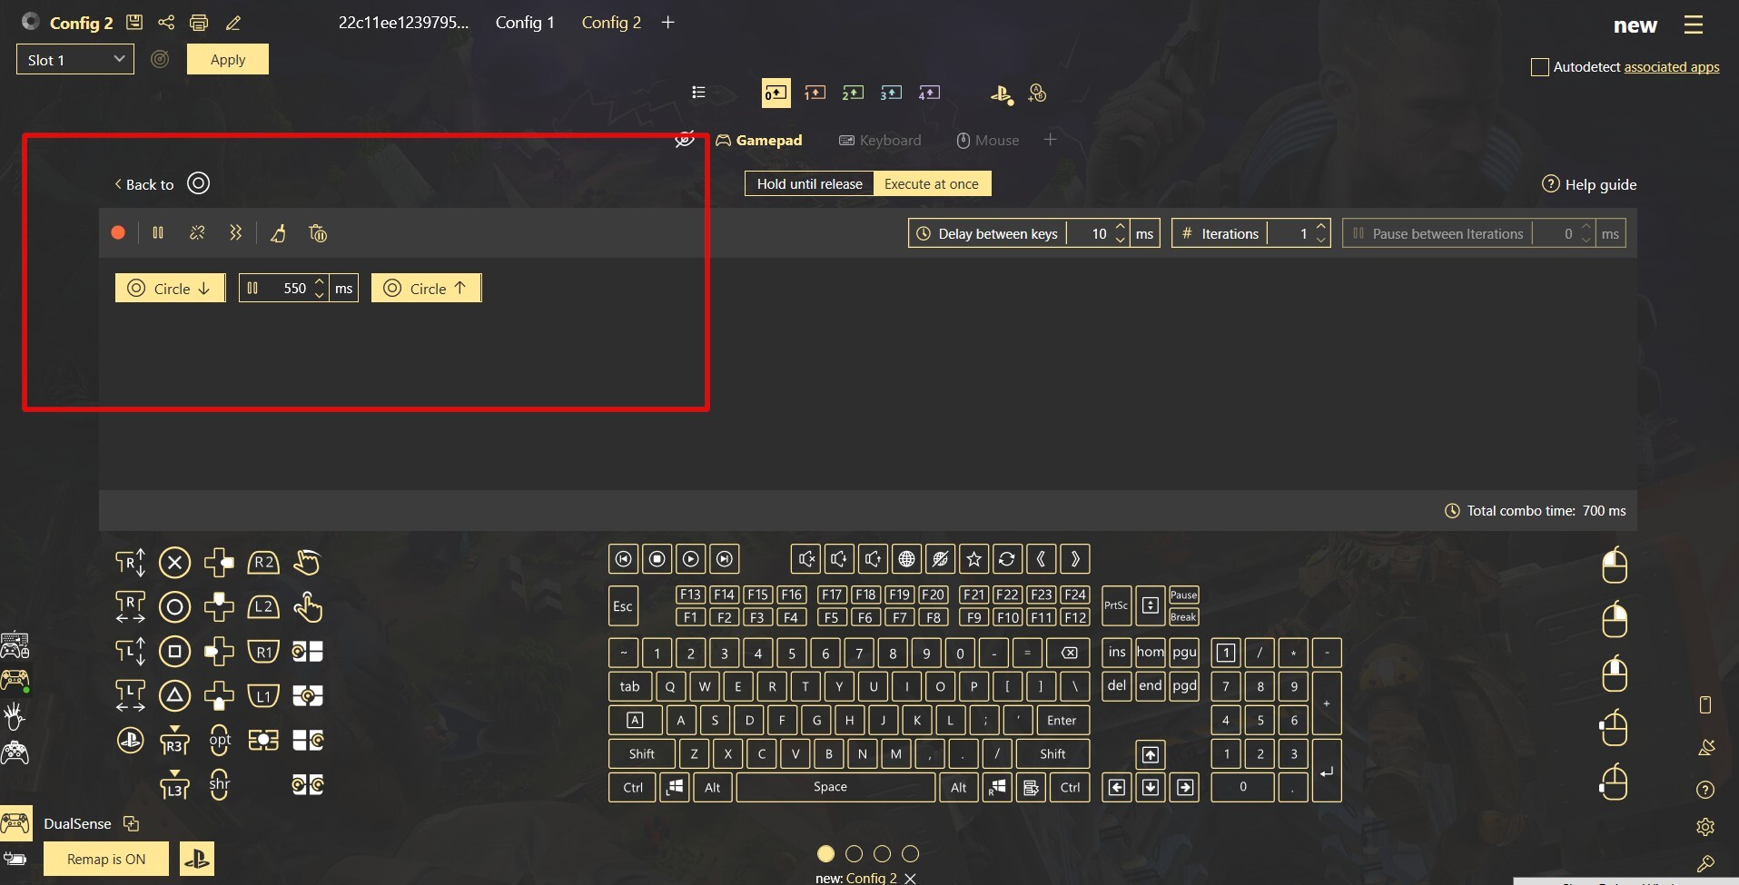
Task: Insert a pause into the combo
Action: (158, 233)
